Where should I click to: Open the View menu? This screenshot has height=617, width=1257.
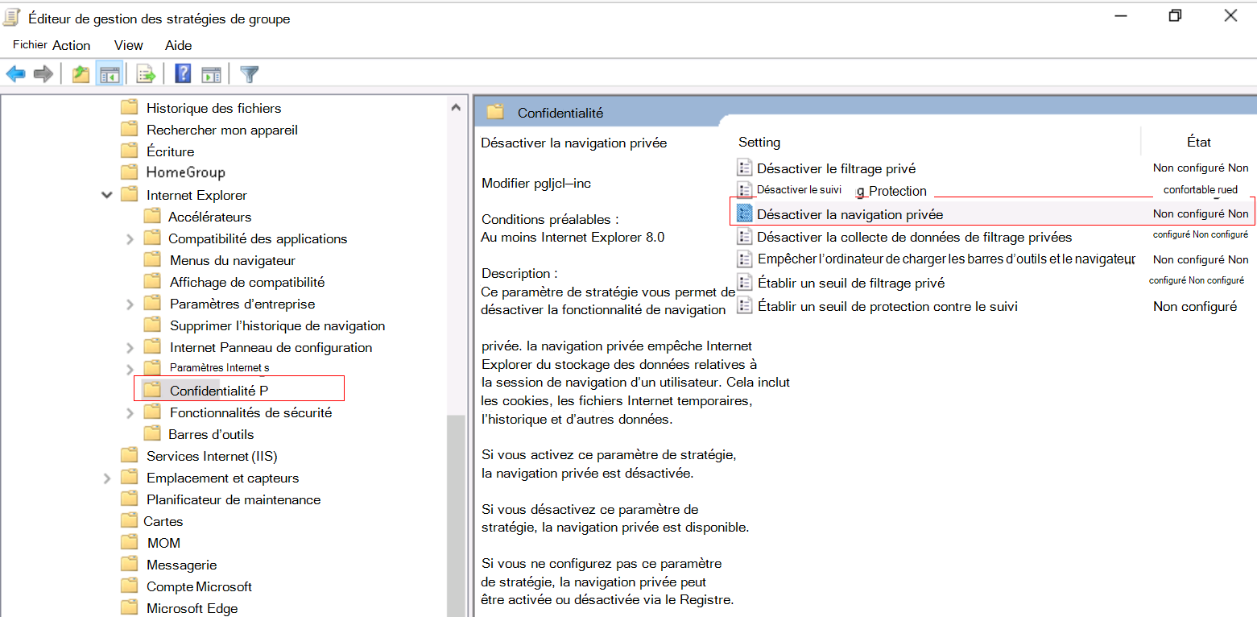128,45
